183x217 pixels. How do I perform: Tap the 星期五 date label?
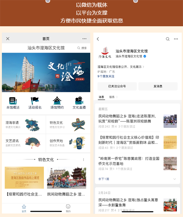(103, 109)
